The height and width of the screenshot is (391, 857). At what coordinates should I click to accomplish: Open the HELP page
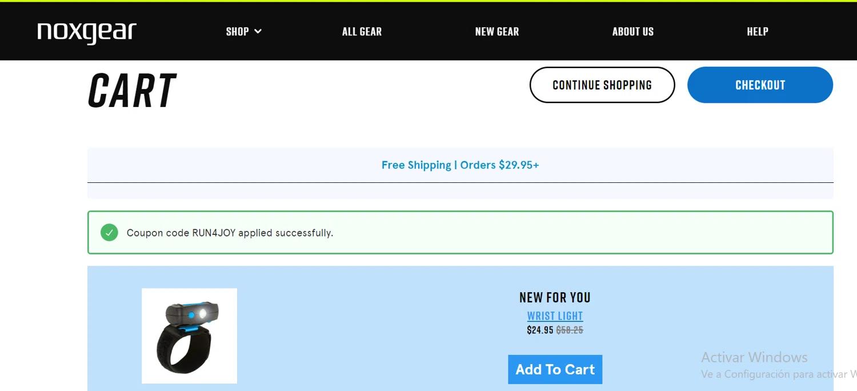(757, 31)
